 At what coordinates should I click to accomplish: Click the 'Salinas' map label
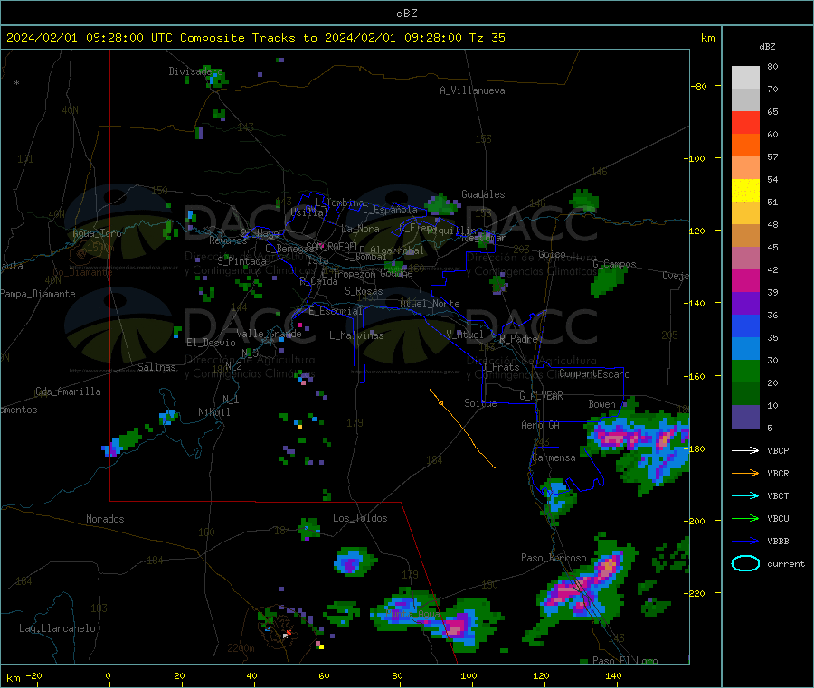click(156, 367)
